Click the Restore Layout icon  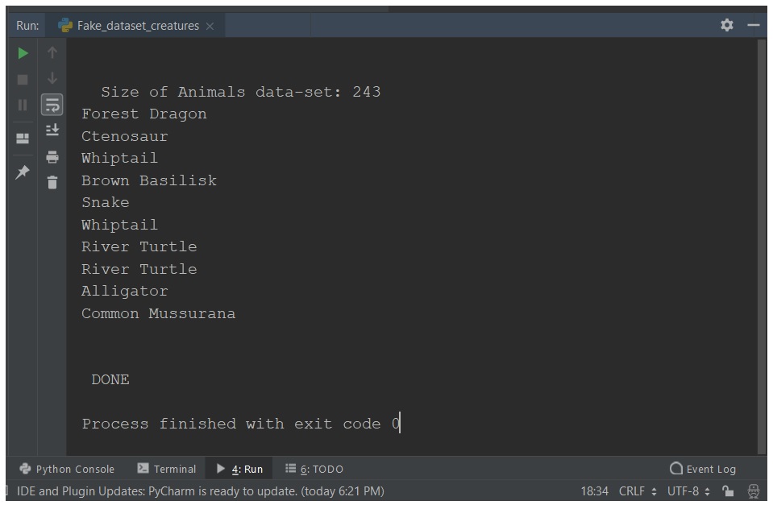23,139
